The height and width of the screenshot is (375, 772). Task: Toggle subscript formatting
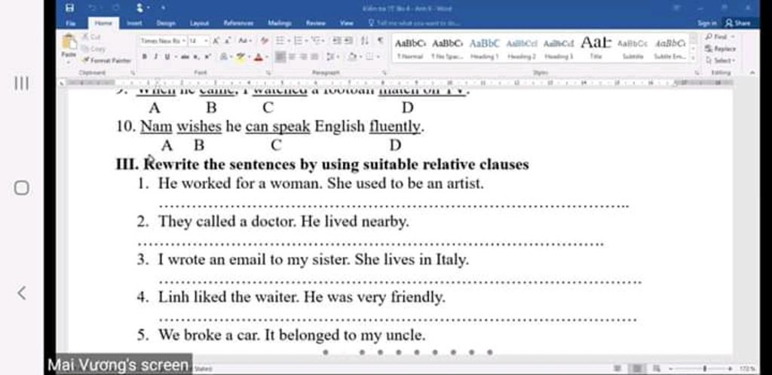(x=196, y=57)
